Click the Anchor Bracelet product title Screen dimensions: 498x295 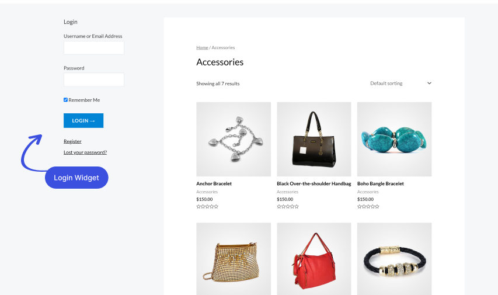pyautogui.click(x=214, y=184)
